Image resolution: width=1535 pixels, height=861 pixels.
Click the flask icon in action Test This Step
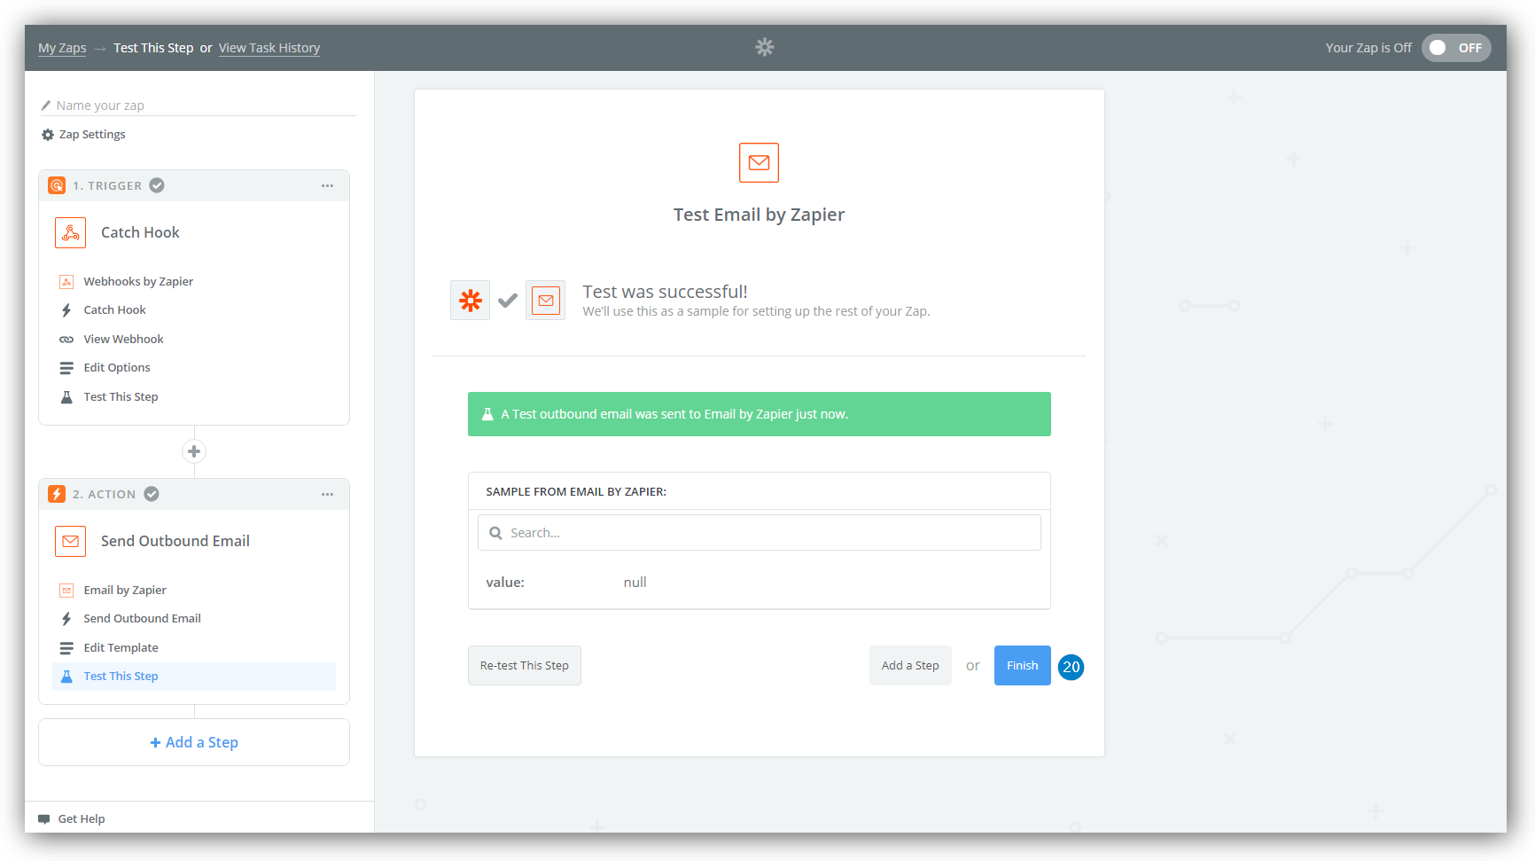pyautogui.click(x=66, y=677)
